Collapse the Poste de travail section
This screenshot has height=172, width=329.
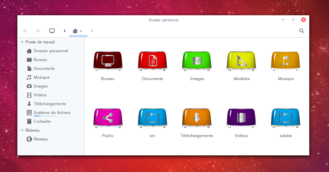point(22,42)
